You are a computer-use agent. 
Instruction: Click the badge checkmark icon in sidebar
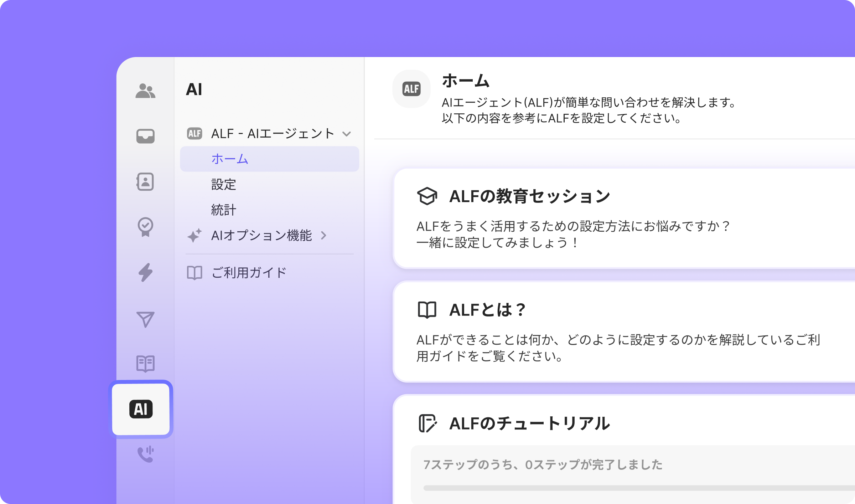145,227
